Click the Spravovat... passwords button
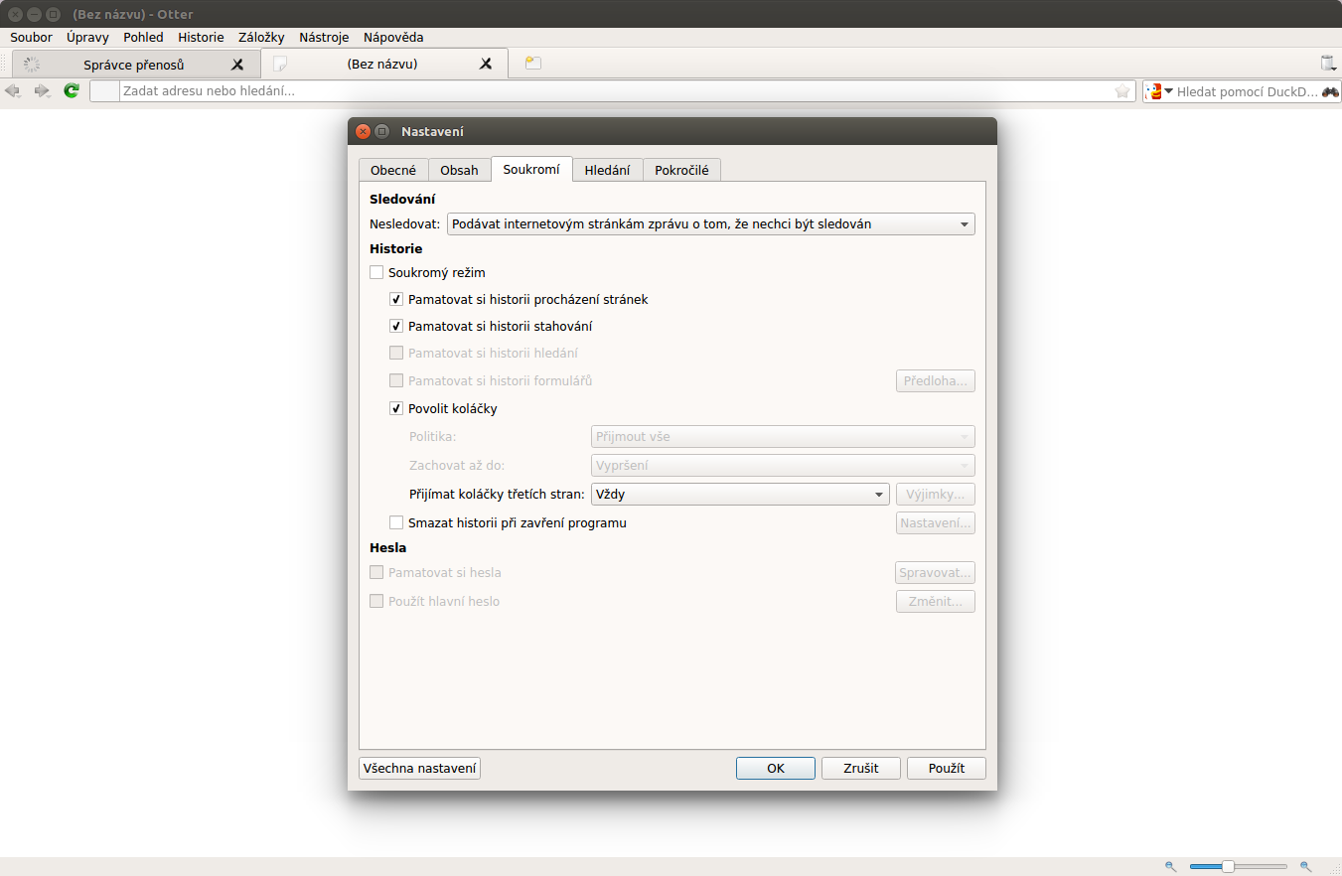The width and height of the screenshot is (1342, 876). click(936, 572)
